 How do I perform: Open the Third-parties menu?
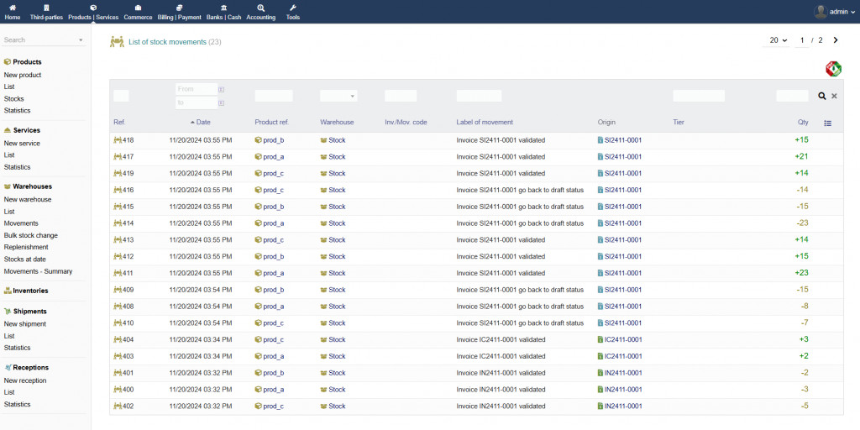point(45,12)
